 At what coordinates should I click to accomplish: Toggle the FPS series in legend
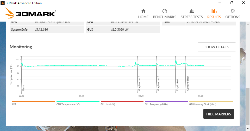click(x=34, y=103)
